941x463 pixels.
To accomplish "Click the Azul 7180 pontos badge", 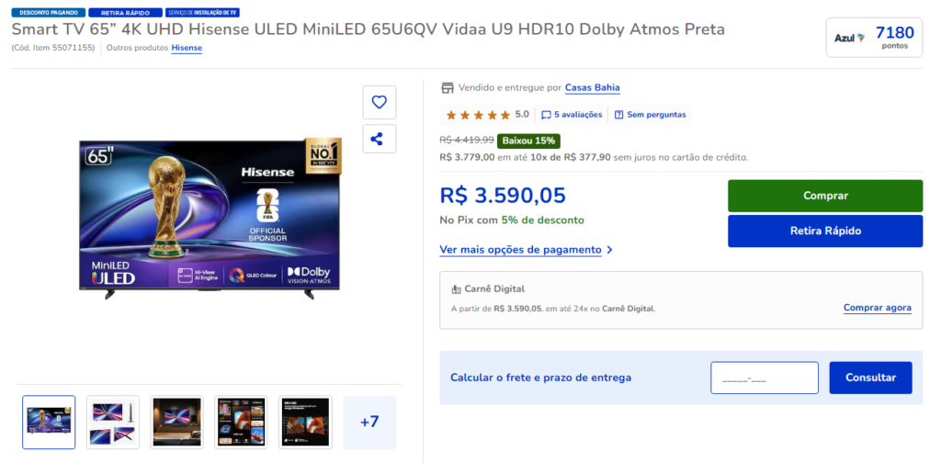I will tap(874, 37).
